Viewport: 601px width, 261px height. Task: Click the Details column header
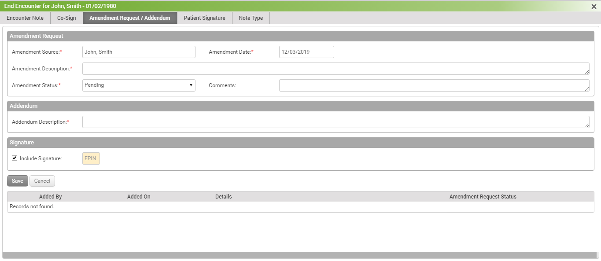pos(224,197)
